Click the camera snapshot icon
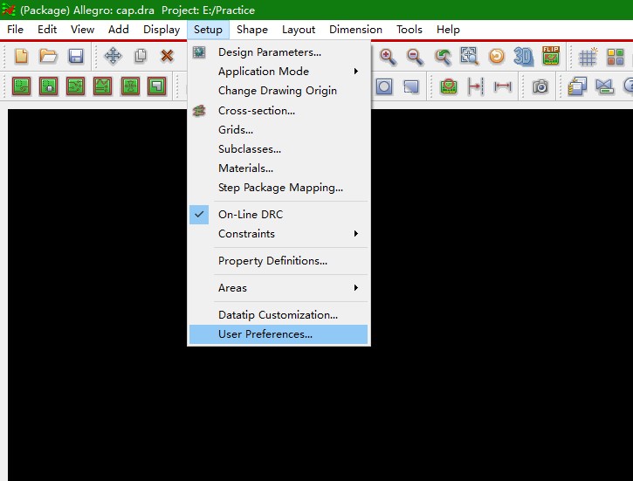 [x=540, y=86]
